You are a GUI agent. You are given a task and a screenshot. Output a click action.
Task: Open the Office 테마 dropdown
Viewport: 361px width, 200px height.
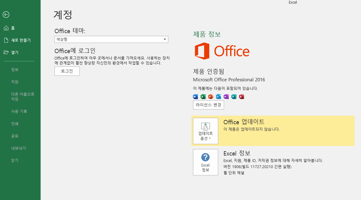tap(111, 40)
